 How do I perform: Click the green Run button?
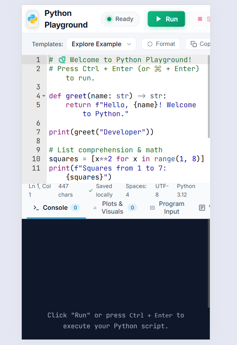[x=166, y=19]
